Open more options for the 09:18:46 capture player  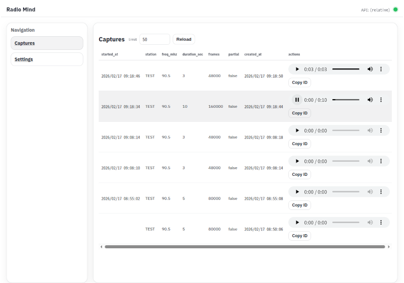[381, 69]
